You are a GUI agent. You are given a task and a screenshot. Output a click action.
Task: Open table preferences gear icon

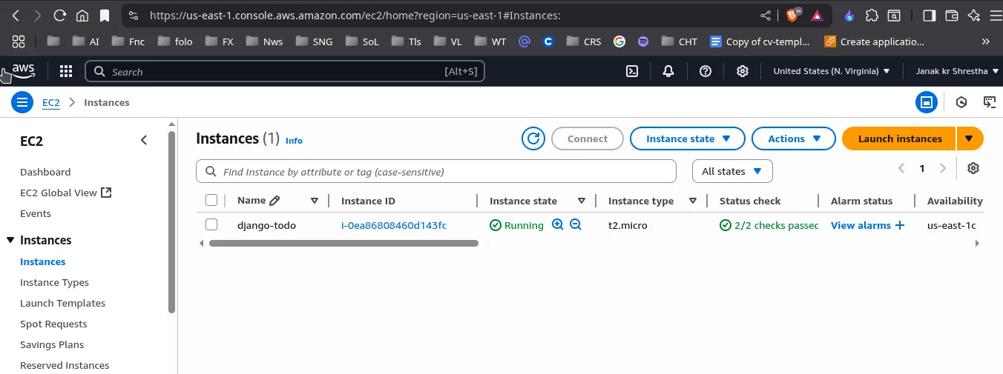(973, 169)
